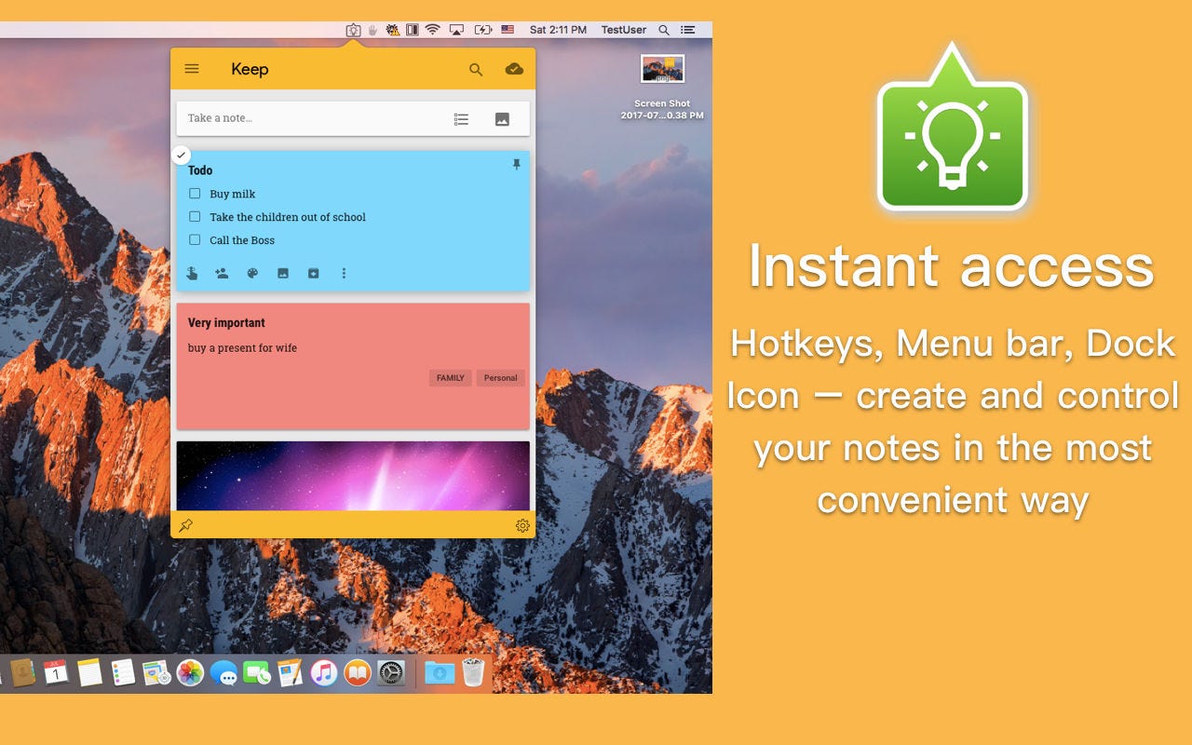
Task: Check the 'Buy milk' checkbox
Action: pos(195,194)
